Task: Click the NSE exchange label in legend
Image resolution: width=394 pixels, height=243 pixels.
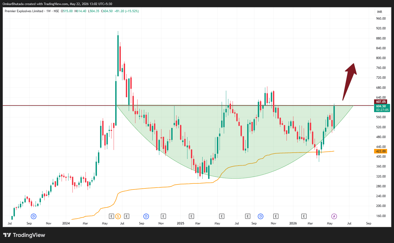Action: pyautogui.click(x=56, y=11)
